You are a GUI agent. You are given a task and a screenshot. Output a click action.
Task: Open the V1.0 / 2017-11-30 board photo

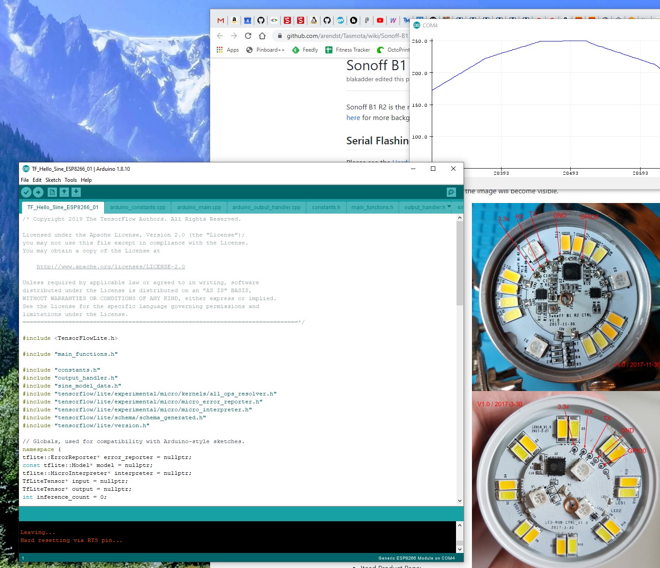tap(566, 297)
